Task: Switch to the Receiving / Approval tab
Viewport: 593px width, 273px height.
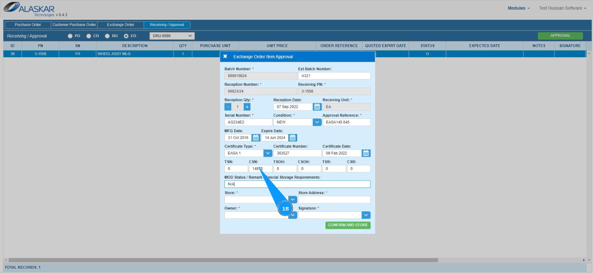Action: point(167,25)
